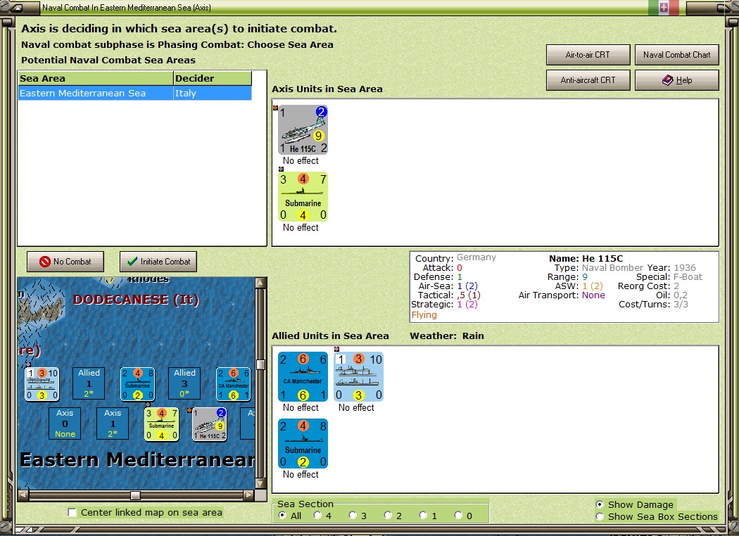
Task: Select the CA Manchester cruiser in Allied units
Action: [303, 376]
